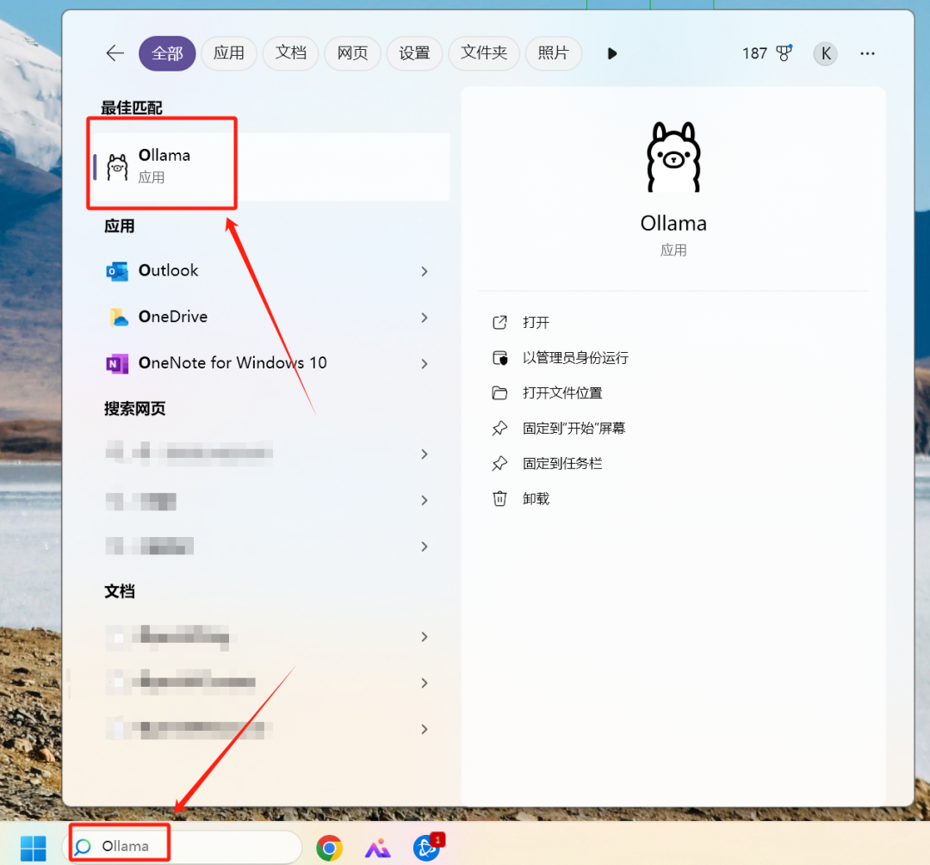Click the pin icon beside 固定到任务栏
930x865 pixels.
point(500,464)
